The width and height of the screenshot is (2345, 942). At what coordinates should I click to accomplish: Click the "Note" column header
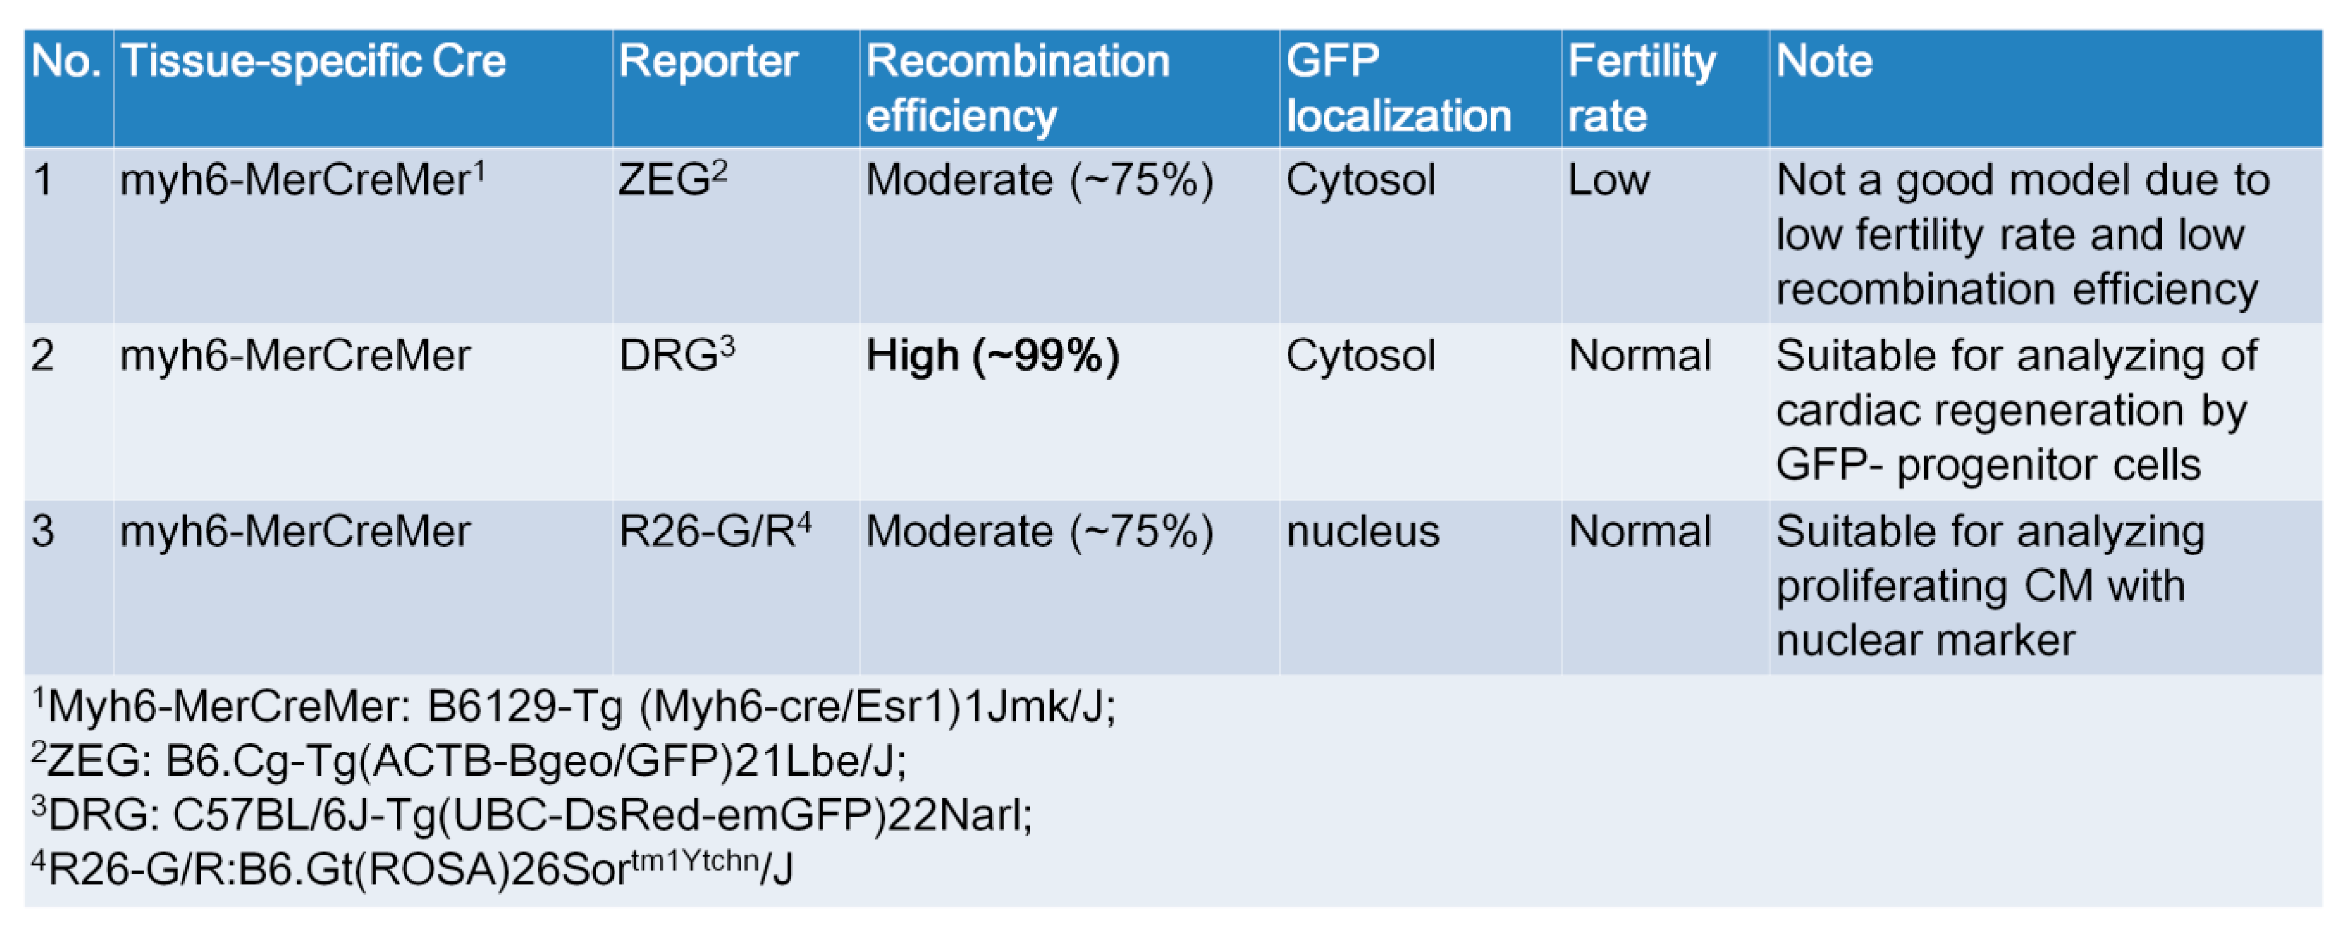tap(1824, 62)
